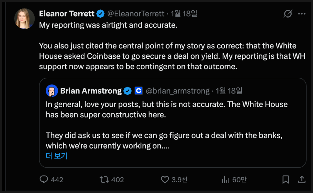Open Brian Armstrong name in quote
The height and width of the screenshot is (193, 313).
[x=91, y=91]
